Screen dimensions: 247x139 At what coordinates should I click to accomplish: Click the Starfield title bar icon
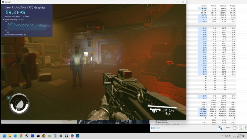3,2
